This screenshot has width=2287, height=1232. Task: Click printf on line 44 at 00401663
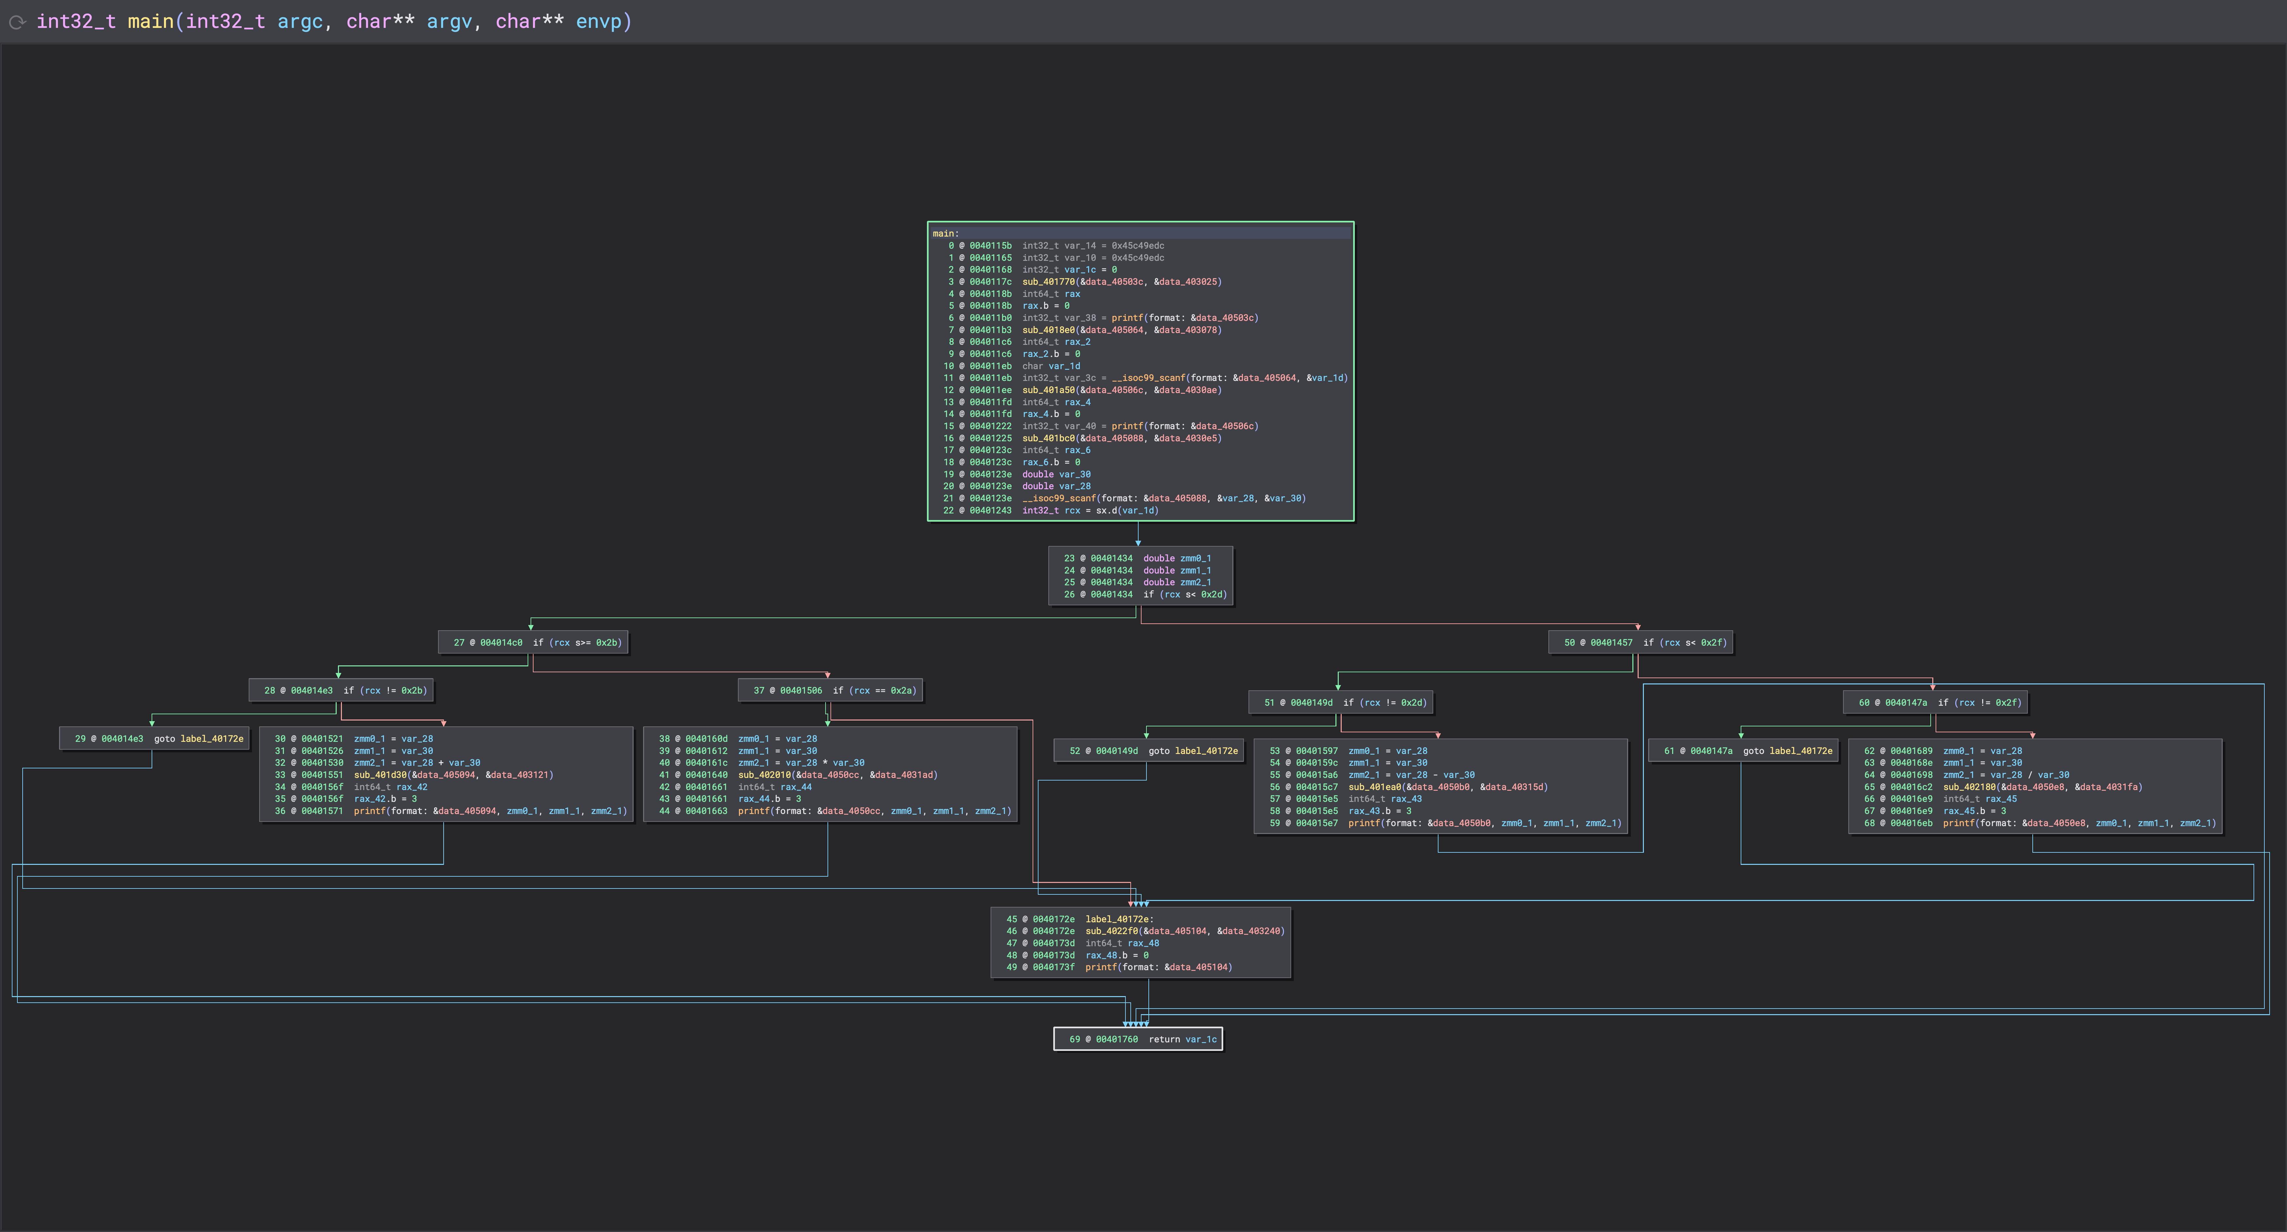point(754,811)
